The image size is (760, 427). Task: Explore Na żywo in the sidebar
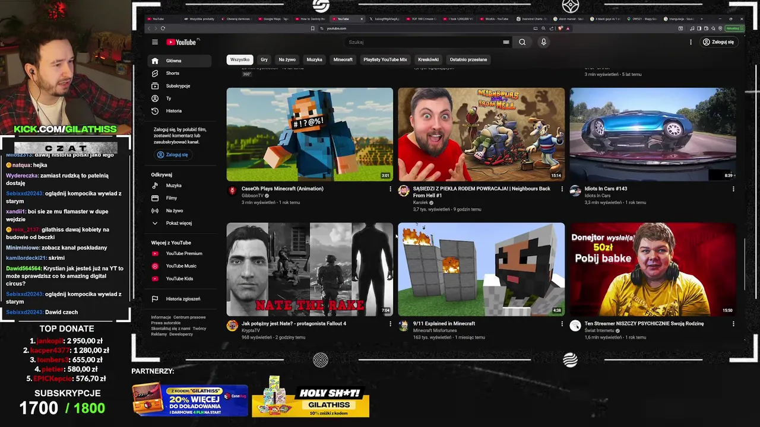point(179,211)
